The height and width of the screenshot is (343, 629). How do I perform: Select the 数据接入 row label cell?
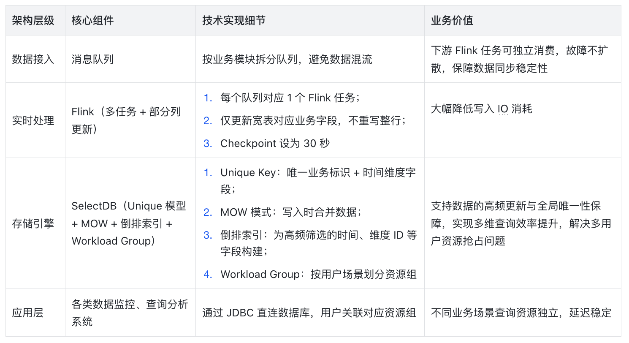33,59
